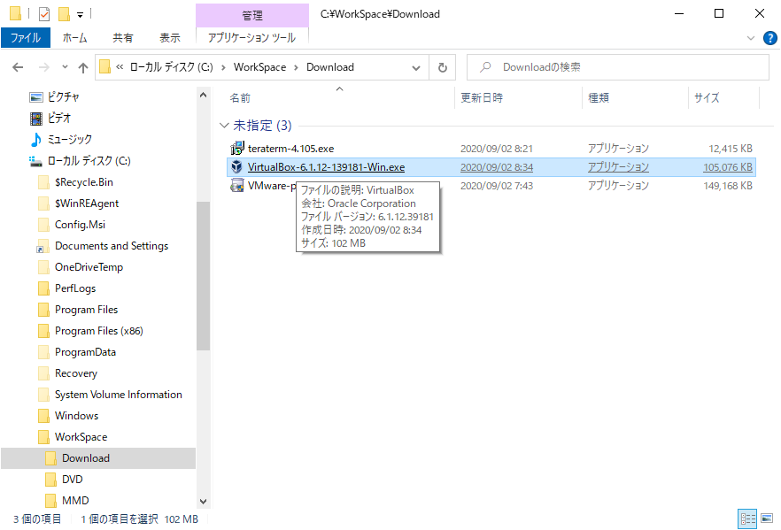Click the double chevron in address bar

point(120,67)
